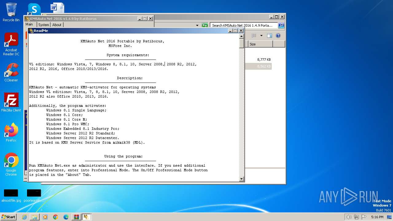393x221 pixels.
Task: Launch Firefox from the desktop
Action: tap(11, 133)
